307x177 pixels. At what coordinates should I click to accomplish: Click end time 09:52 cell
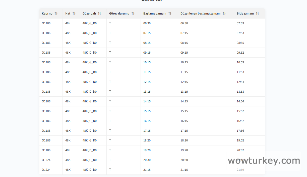240,53
